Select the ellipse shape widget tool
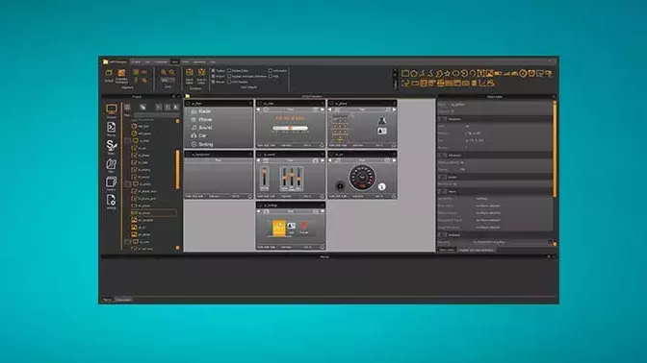Image resolution: width=647 pixels, height=363 pixels. [x=456, y=74]
